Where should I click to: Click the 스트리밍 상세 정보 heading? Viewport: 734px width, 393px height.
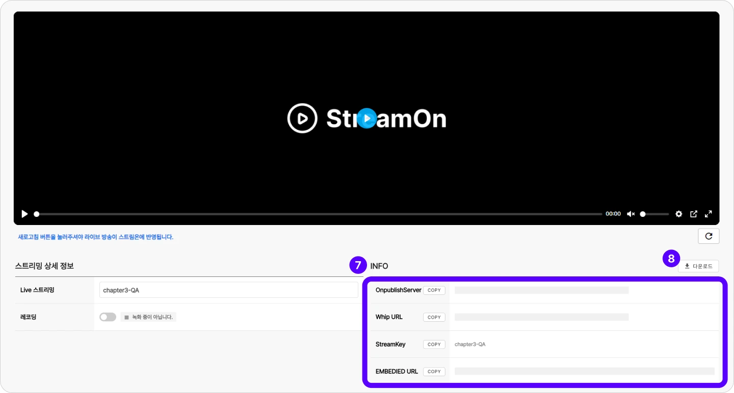[x=45, y=266]
